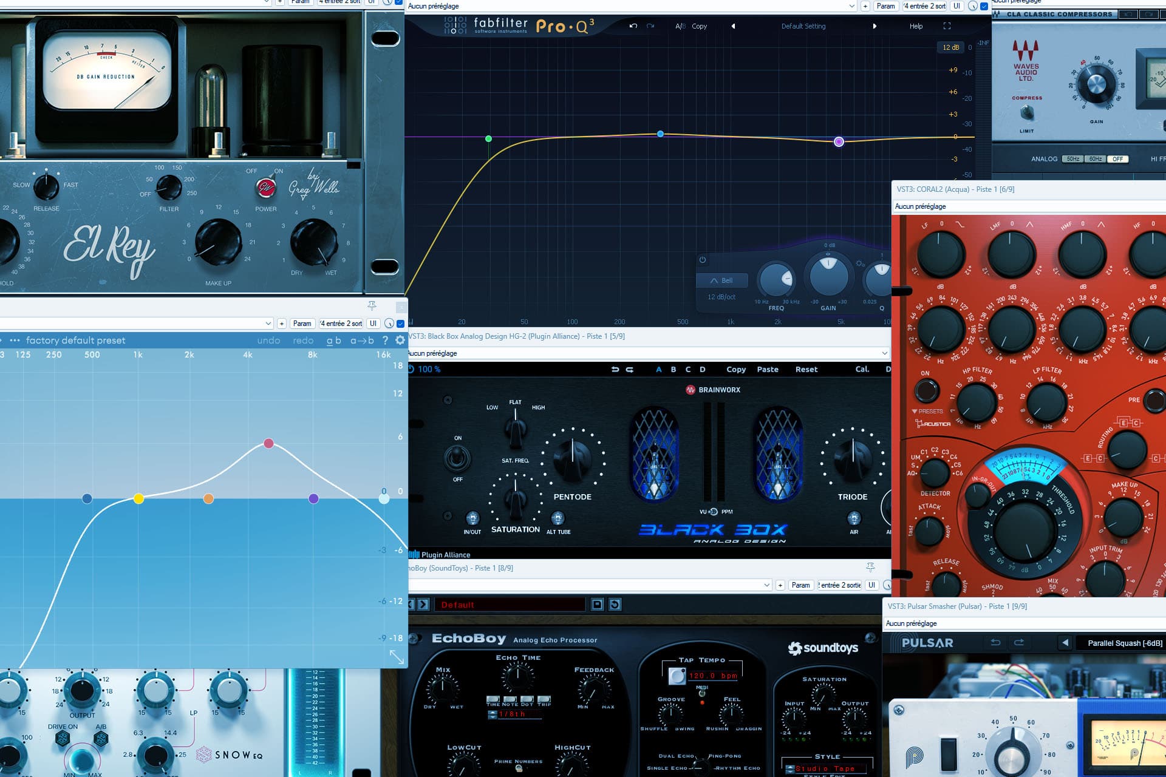Undo in Black Box HG-2 toolbar

click(x=615, y=369)
